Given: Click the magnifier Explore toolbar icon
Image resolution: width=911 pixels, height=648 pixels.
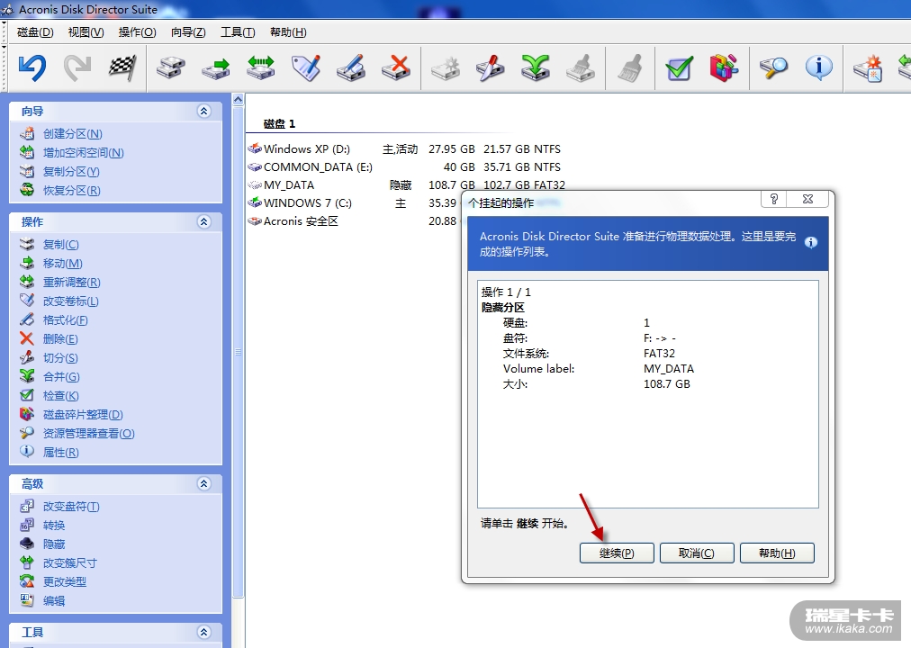Looking at the screenshot, I should 773,67.
